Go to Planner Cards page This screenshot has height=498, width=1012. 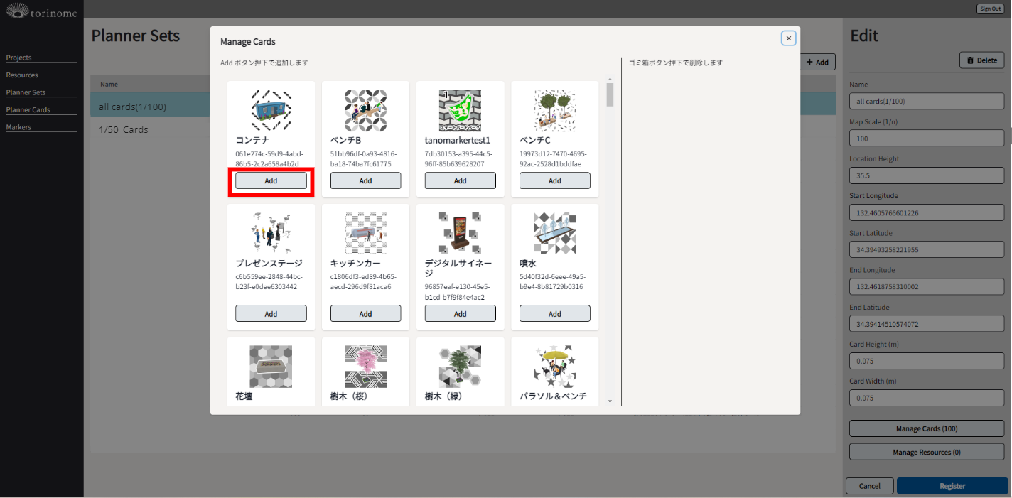(28, 110)
